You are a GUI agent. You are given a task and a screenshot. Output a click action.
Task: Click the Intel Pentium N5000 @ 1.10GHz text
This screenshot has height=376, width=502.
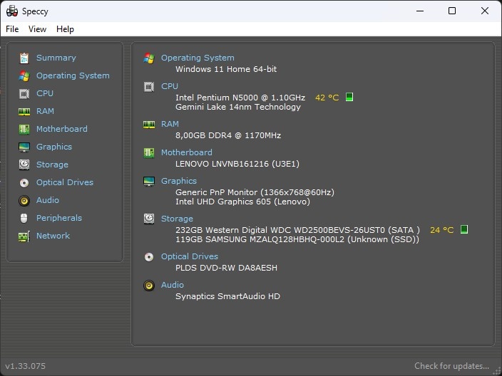pyautogui.click(x=240, y=98)
